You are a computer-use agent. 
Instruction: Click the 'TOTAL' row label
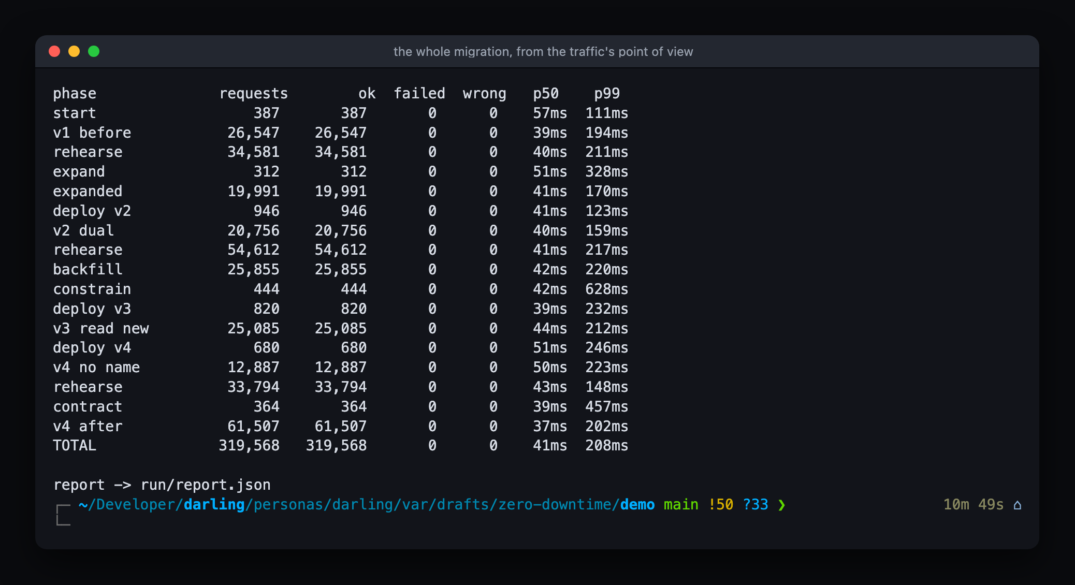point(75,446)
